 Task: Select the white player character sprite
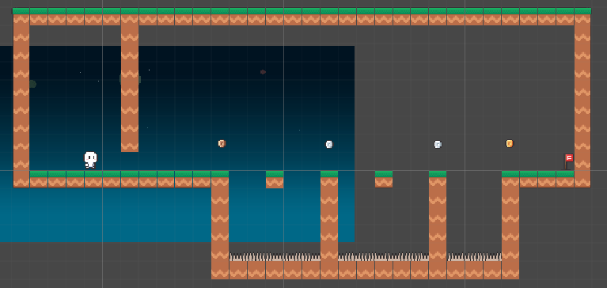(x=90, y=160)
